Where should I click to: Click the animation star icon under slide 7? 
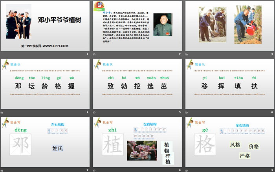tap(2, 170)
